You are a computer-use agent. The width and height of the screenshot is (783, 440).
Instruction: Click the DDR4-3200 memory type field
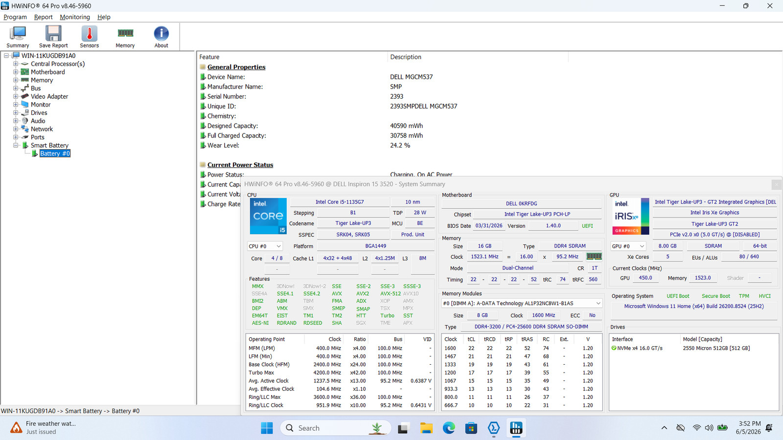point(531,327)
